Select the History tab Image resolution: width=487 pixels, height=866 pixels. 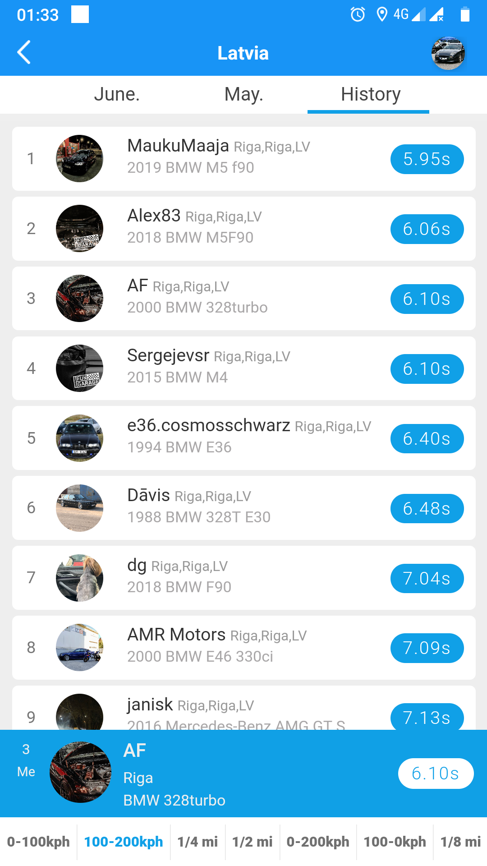coord(370,94)
